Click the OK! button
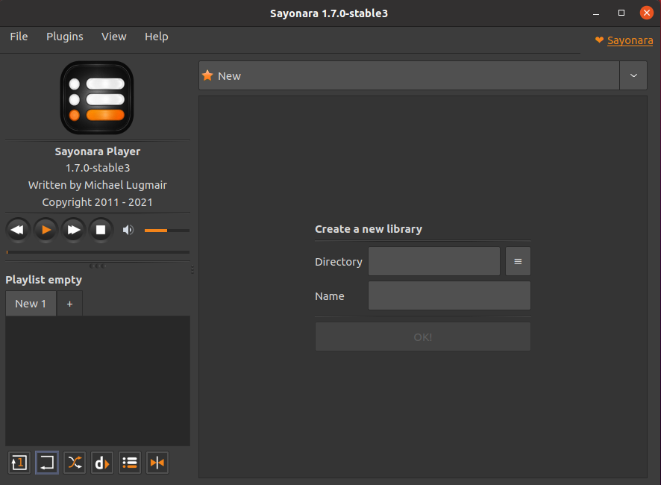661x485 pixels. click(423, 337)
